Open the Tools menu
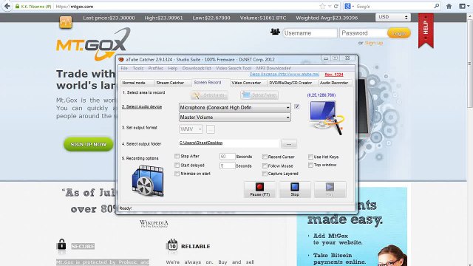473x266 pixels. (138, 68)
